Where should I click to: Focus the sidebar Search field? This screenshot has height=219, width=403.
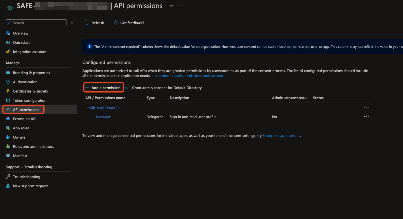pos(36,23)
